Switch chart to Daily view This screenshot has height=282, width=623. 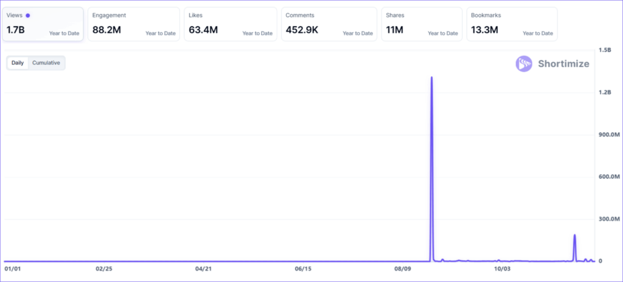(x=18, y=62)
